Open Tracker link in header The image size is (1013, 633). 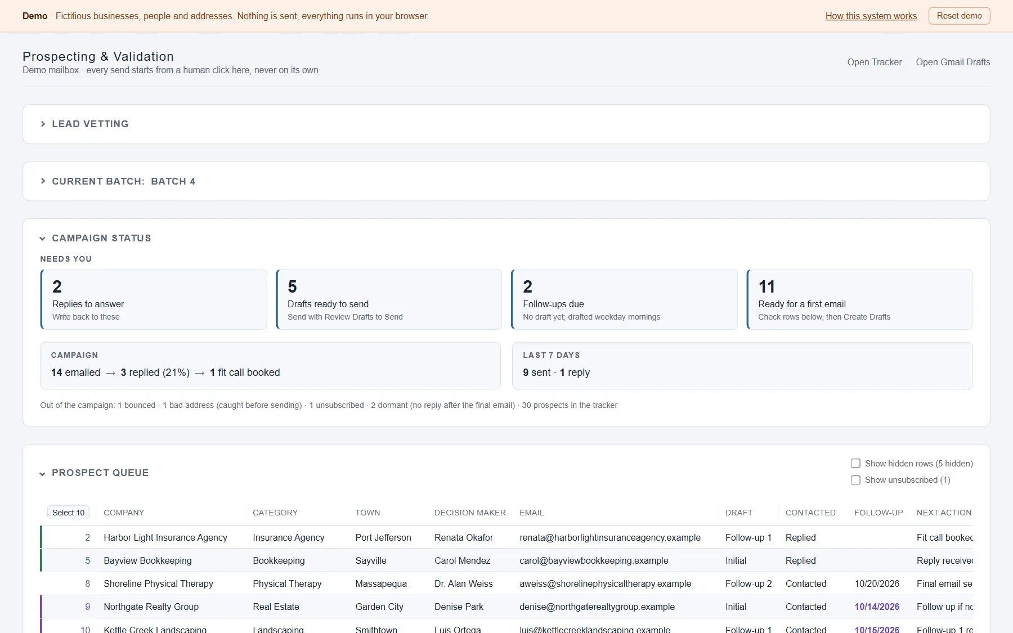[x=874, y=62]
